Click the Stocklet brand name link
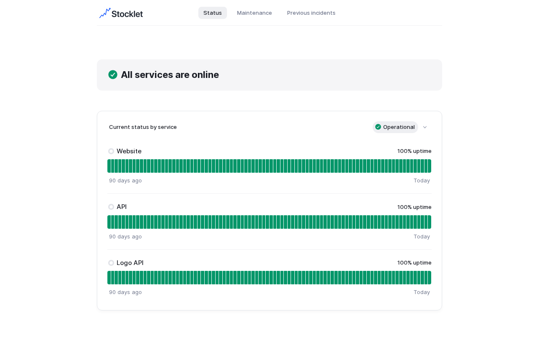 tap(128, 13)
